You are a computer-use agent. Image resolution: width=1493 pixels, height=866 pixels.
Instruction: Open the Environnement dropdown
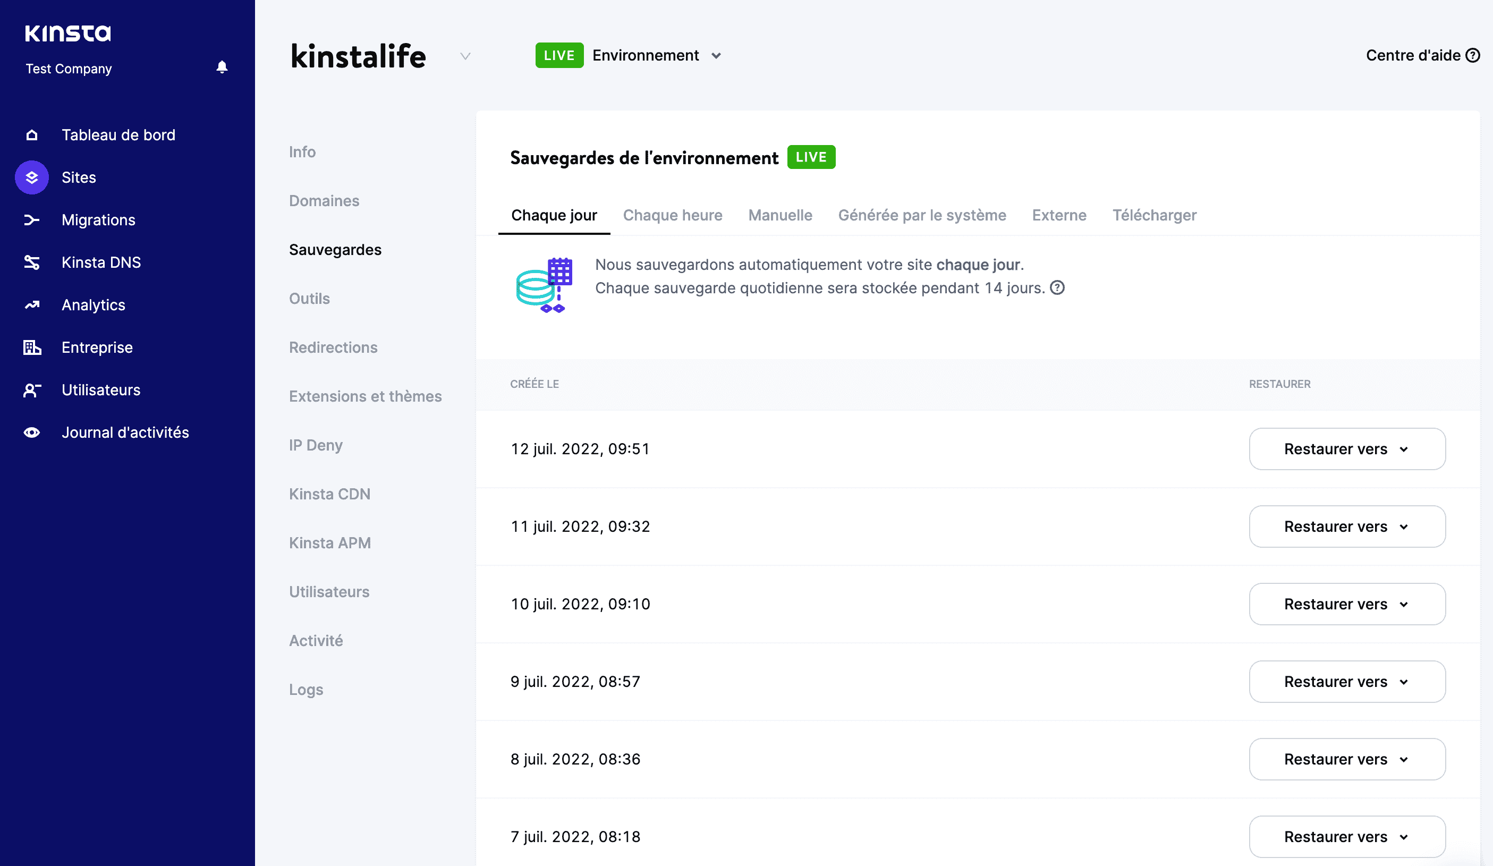tap(717, 55)
